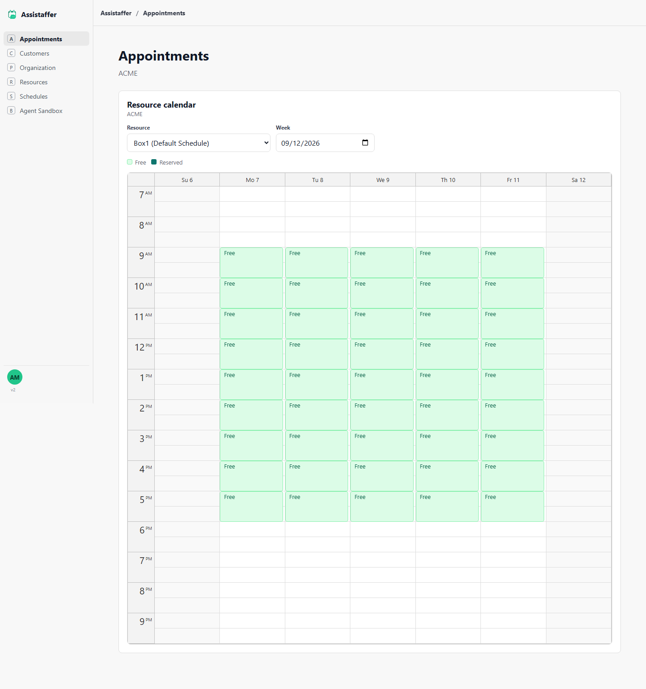Open Appointments in the sidebar
Screen dimensions: 646x689
coord(47,39)
